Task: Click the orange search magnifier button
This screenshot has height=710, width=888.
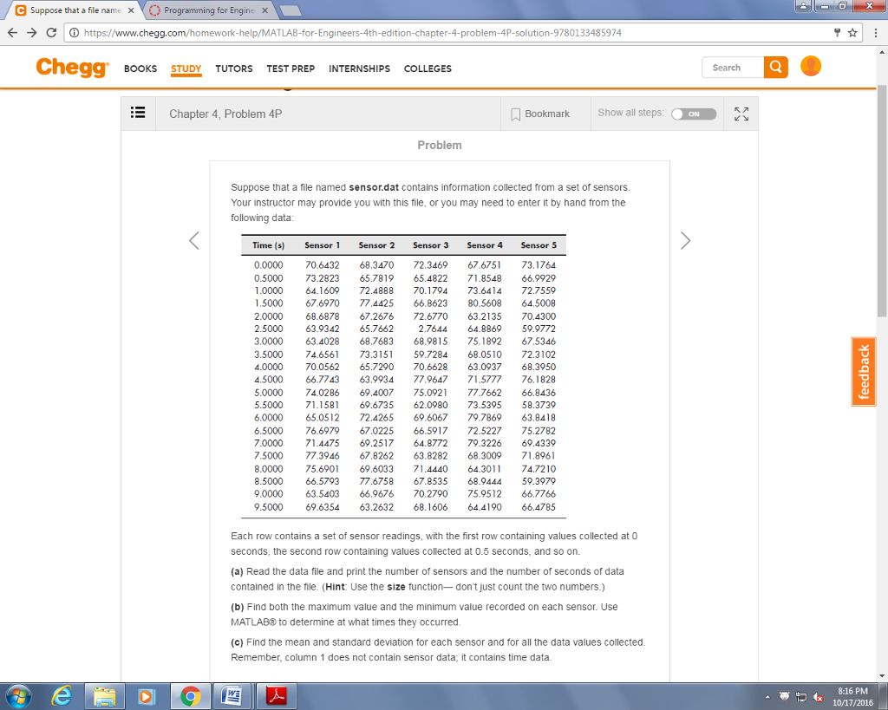Action: coord(774,67)
